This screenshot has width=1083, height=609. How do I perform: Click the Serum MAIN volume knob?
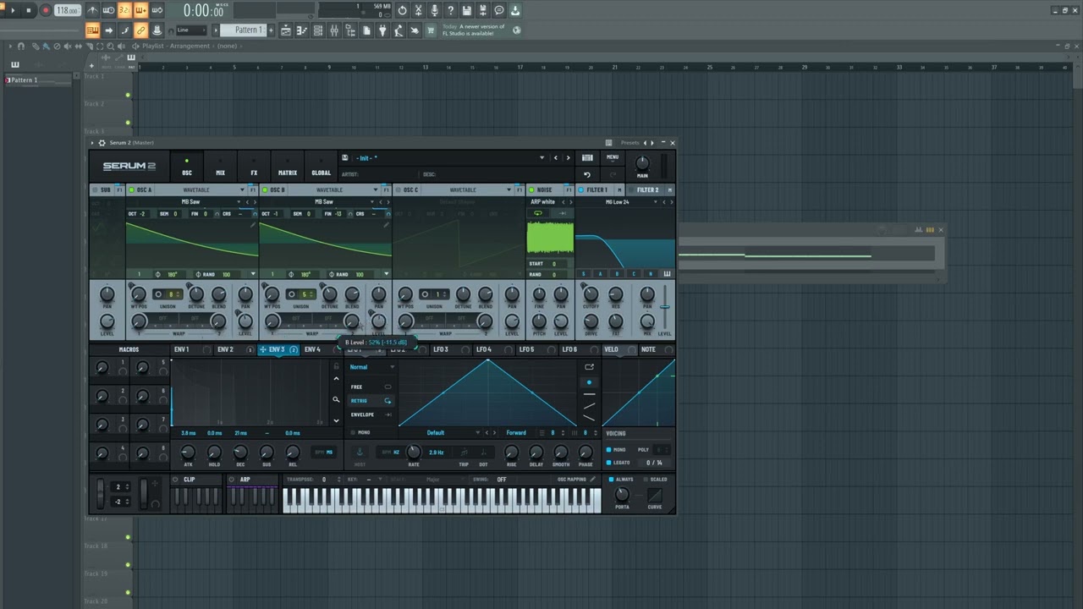click(x=642, y=162)
